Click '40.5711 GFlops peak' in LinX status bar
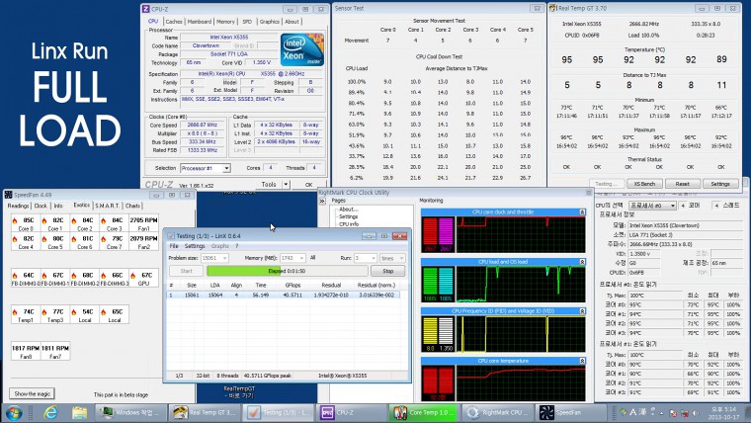751x423 pixels. click(267, 376)
